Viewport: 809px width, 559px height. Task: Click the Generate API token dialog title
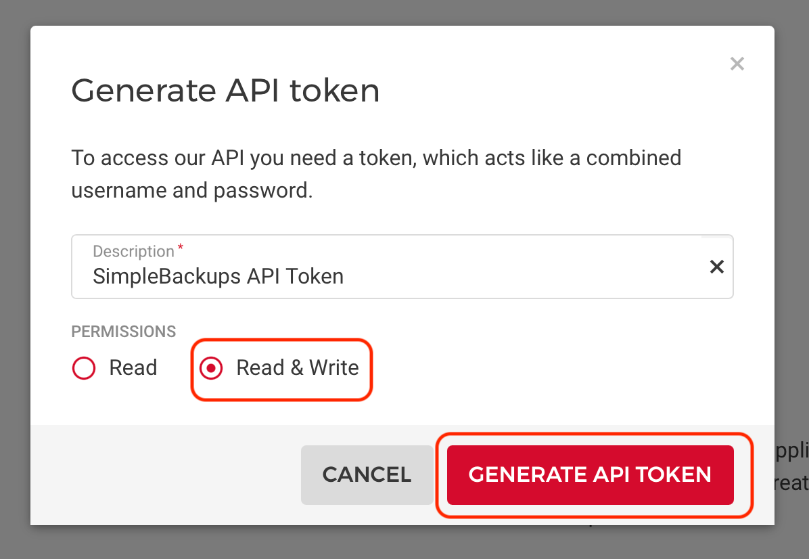point(225,90)
